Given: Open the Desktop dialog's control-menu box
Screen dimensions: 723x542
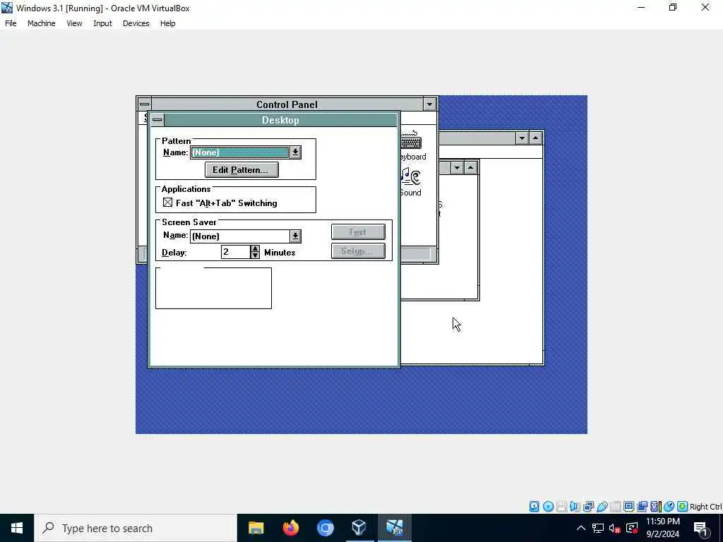Looking at the screenshot, I should (157, 120).
